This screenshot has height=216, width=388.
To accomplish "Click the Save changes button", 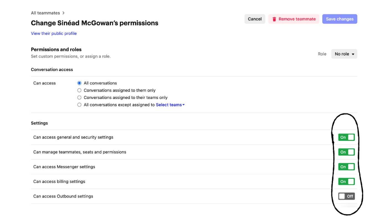I will click(x=339, y=19).
